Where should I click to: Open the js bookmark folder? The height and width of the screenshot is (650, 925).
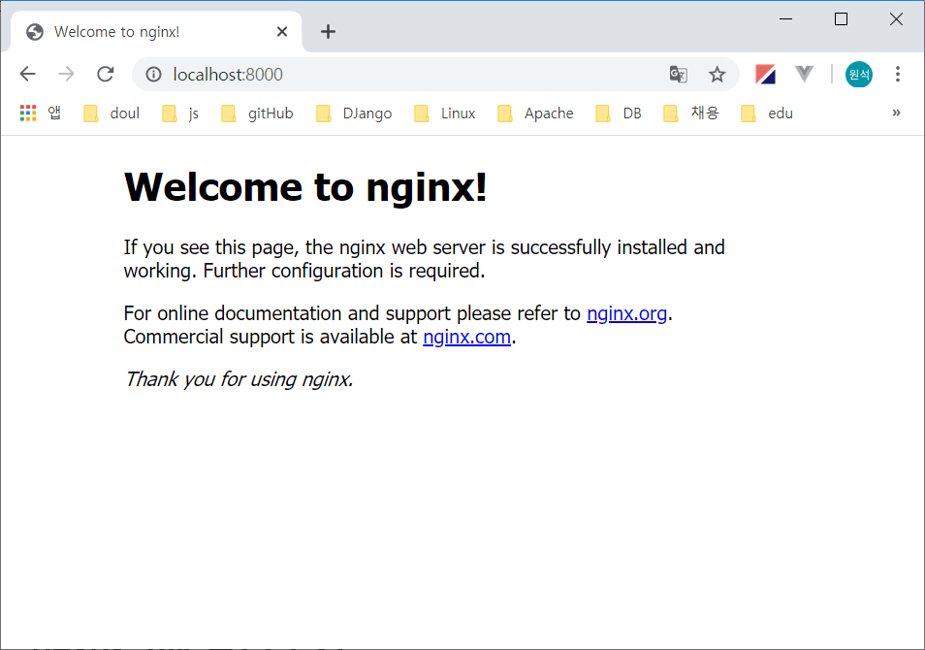point(180,114)
